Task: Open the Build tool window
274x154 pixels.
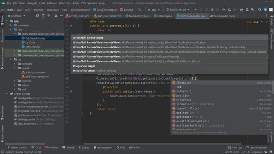Action: click(x=121, y=148)
